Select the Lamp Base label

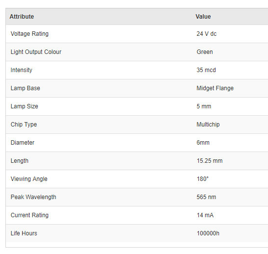point(26,88)
